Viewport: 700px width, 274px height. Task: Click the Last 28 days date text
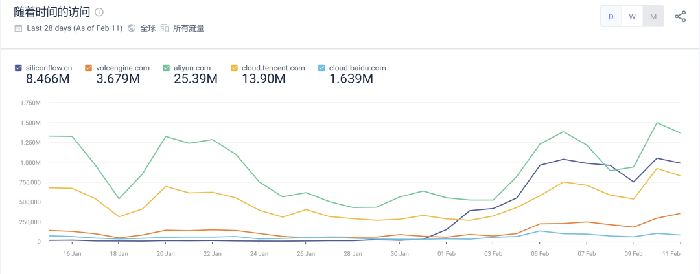75,28
